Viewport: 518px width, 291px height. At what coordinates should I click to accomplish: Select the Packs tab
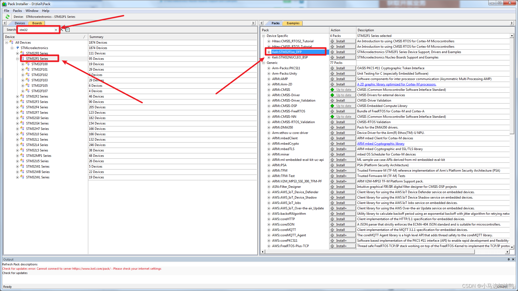pyautogui.click(x=275, y=23)
